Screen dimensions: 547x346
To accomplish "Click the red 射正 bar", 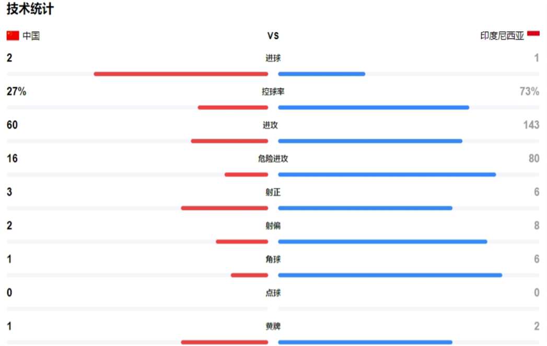I will click(x=225, y=208).
